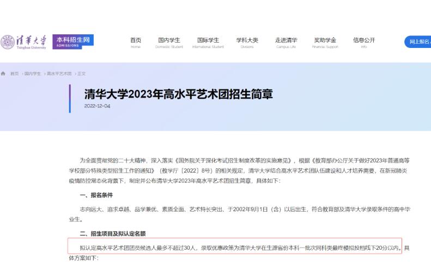The height and width of the screenshot is (277, 431).
Task: Click the paragraph beginning 志向远大、追求卓越
Action: 239,214
